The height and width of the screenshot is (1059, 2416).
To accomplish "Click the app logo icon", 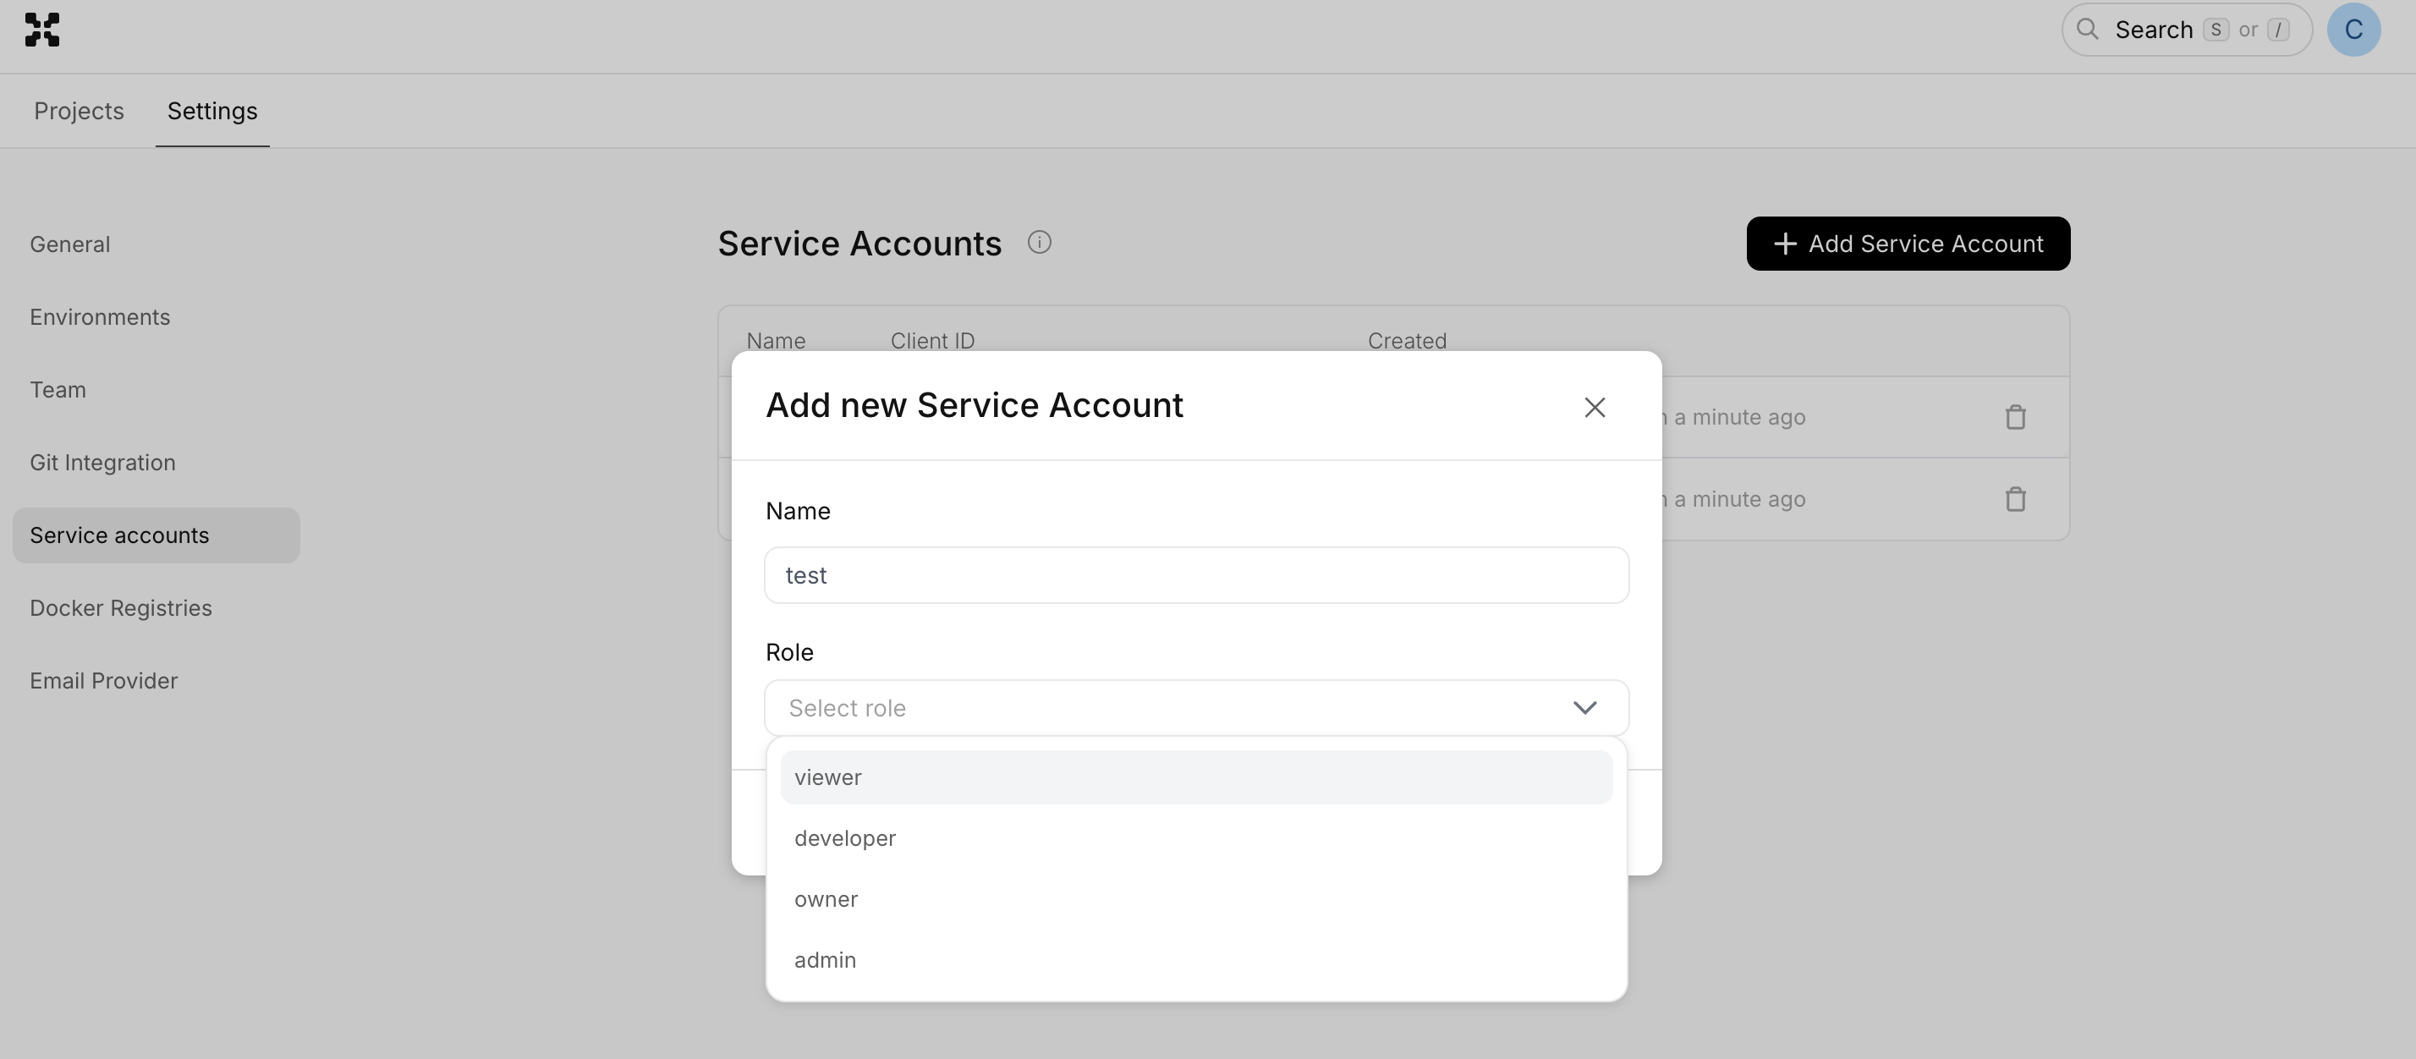I will (x=42, y=30).
